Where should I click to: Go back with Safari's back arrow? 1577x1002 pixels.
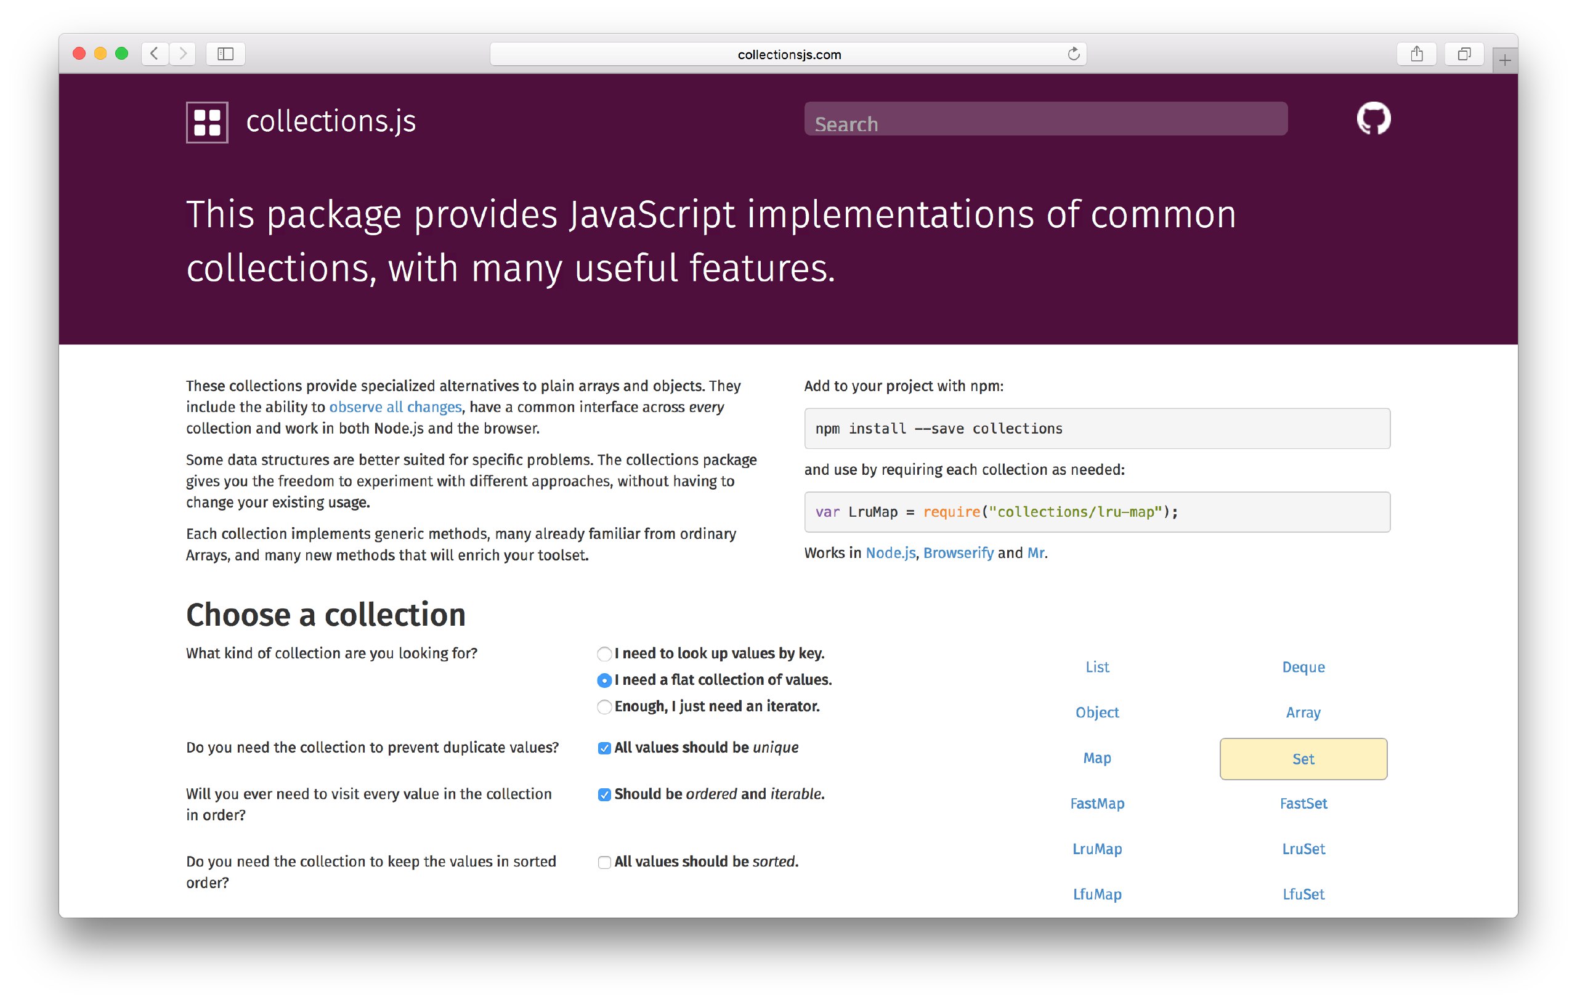click(155, 54)
